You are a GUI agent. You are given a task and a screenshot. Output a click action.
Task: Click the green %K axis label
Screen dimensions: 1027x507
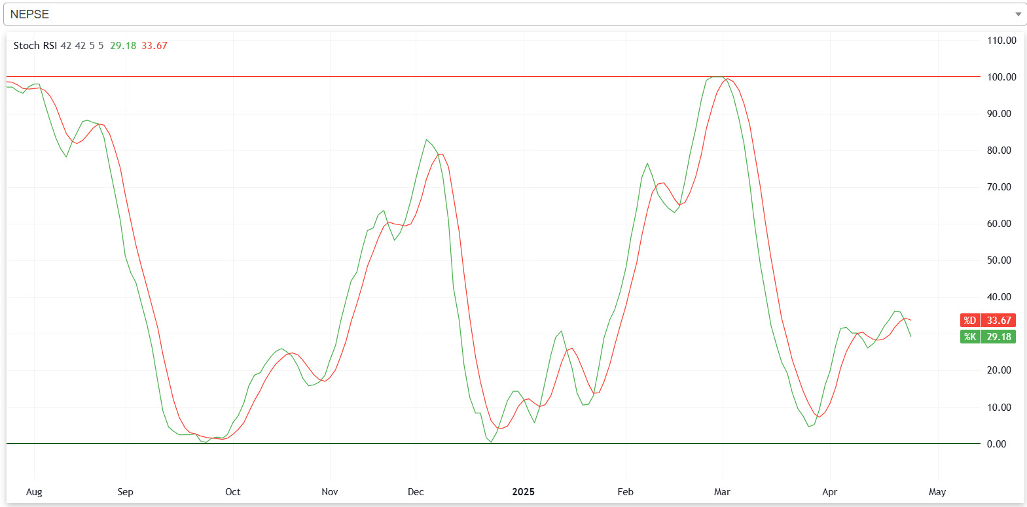click(x=969, y=337)
